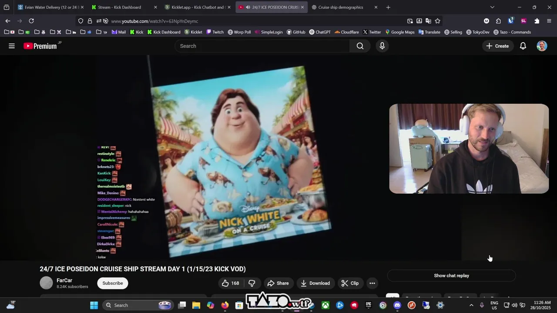
Task: Bookmark this page with the star icon
Action: tap(437, 21)
